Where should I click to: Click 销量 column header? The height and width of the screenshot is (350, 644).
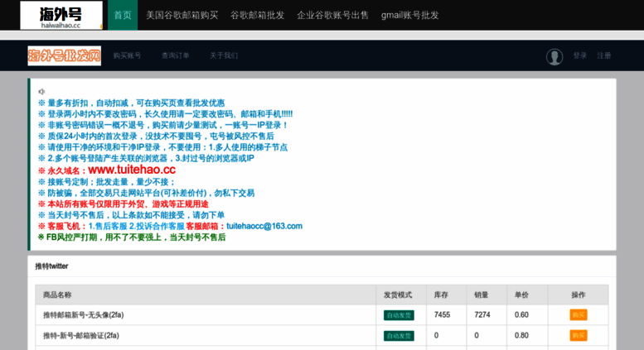click(x=482, y=295)
